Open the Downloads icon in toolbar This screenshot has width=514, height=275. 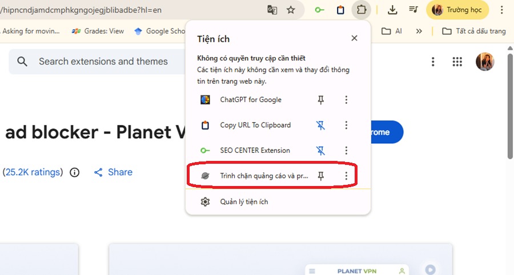392,10
